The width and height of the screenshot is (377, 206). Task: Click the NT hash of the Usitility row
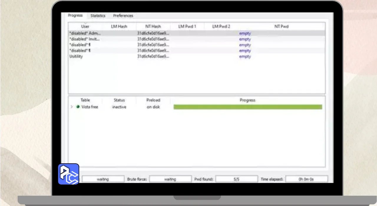pyautogui.click(x=153, y=57)
